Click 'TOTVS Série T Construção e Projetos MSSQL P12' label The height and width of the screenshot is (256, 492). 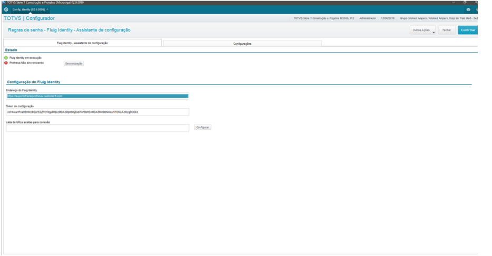[324, 18]
